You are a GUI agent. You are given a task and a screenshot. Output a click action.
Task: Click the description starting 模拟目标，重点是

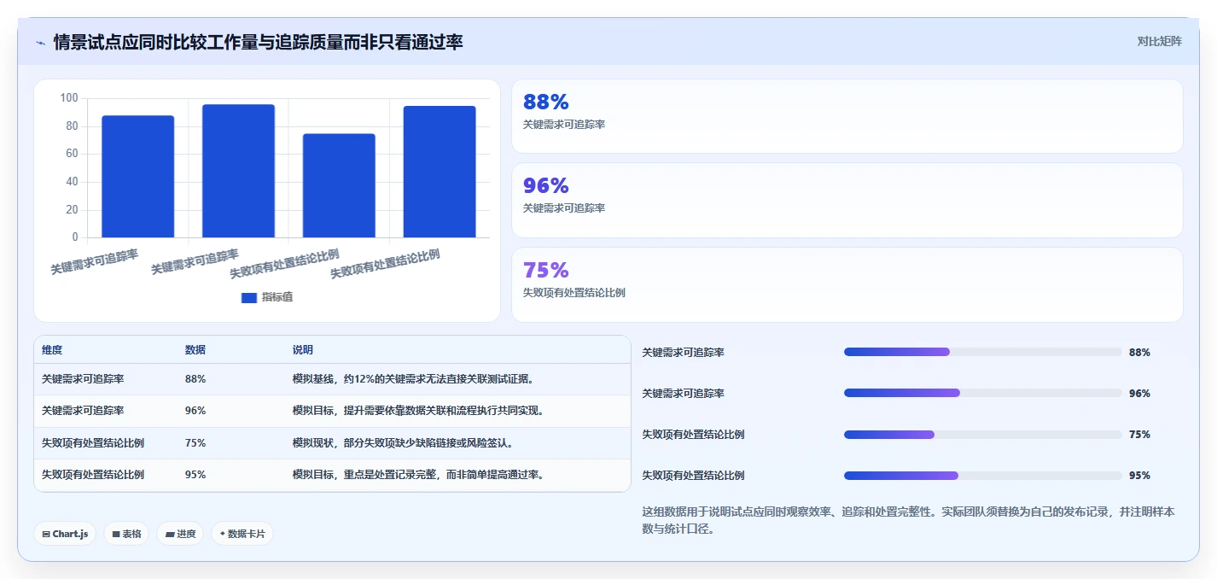point(419,475)
